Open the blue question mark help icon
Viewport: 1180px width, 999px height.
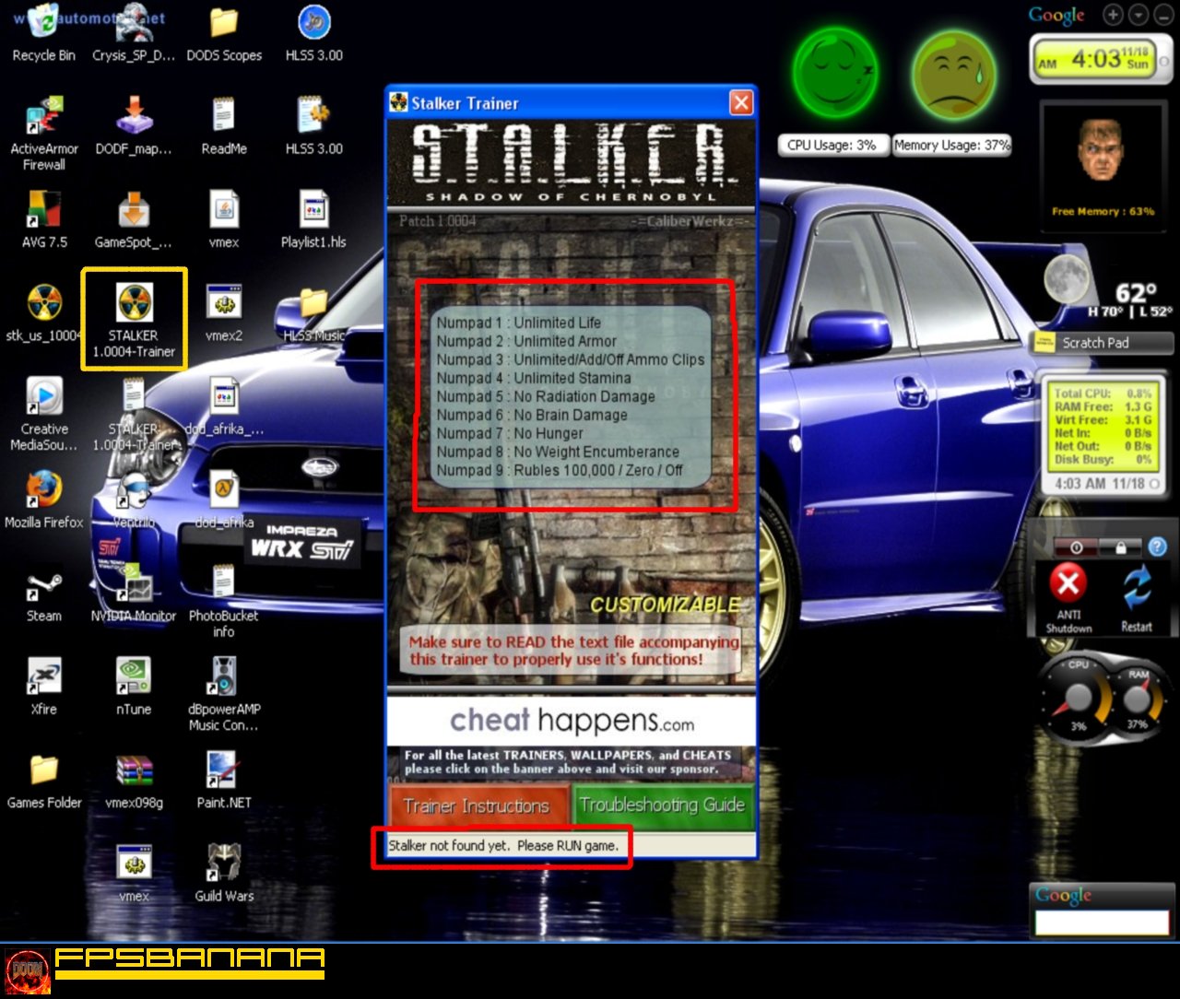(1158, 547)
